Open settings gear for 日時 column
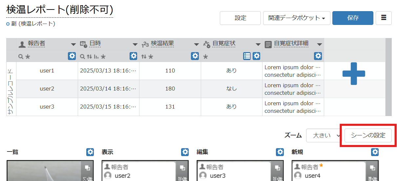The image size is (397, 181). (133, 56)
